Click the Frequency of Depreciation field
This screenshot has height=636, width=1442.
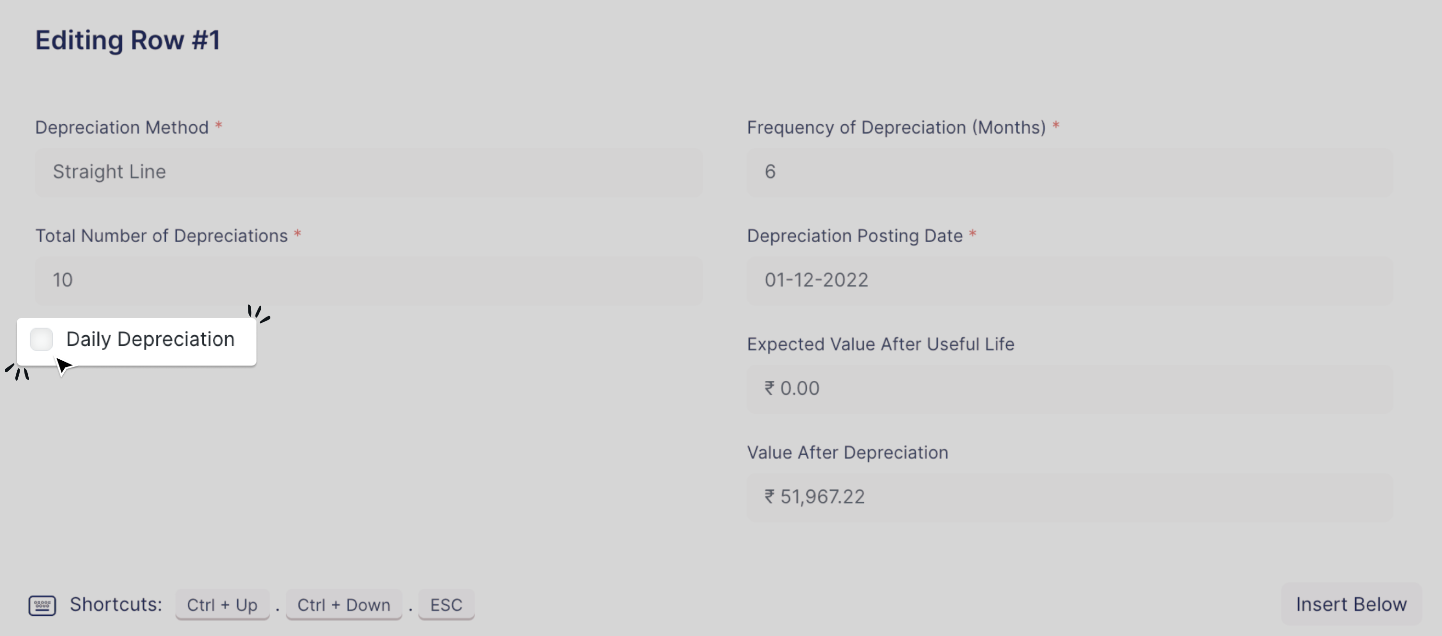click(x=1070, y=172)
